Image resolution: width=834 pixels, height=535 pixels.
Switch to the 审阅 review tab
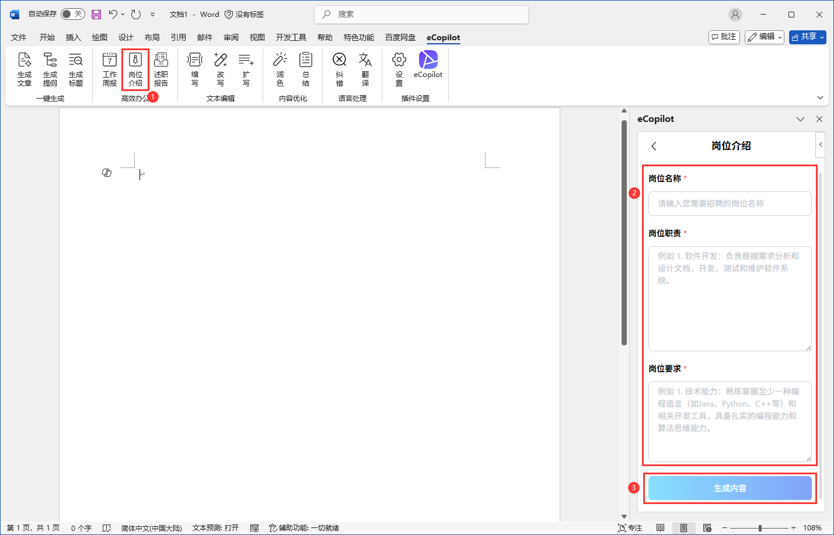[x=231, y=37]
